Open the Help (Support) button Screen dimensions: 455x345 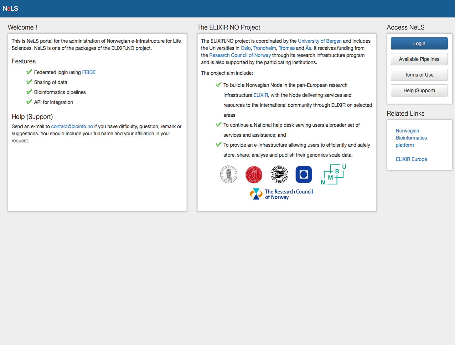[419, 90]
